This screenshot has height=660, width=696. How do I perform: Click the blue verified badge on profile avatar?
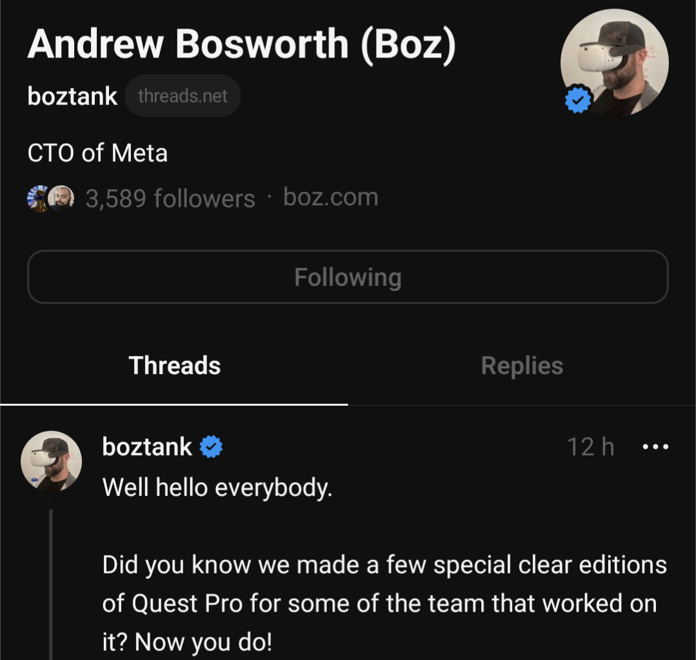(577, 99)
